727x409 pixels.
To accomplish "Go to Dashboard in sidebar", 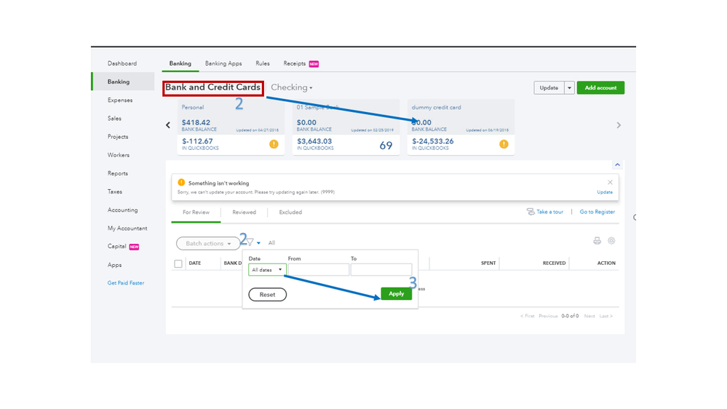I will (122, 63).
